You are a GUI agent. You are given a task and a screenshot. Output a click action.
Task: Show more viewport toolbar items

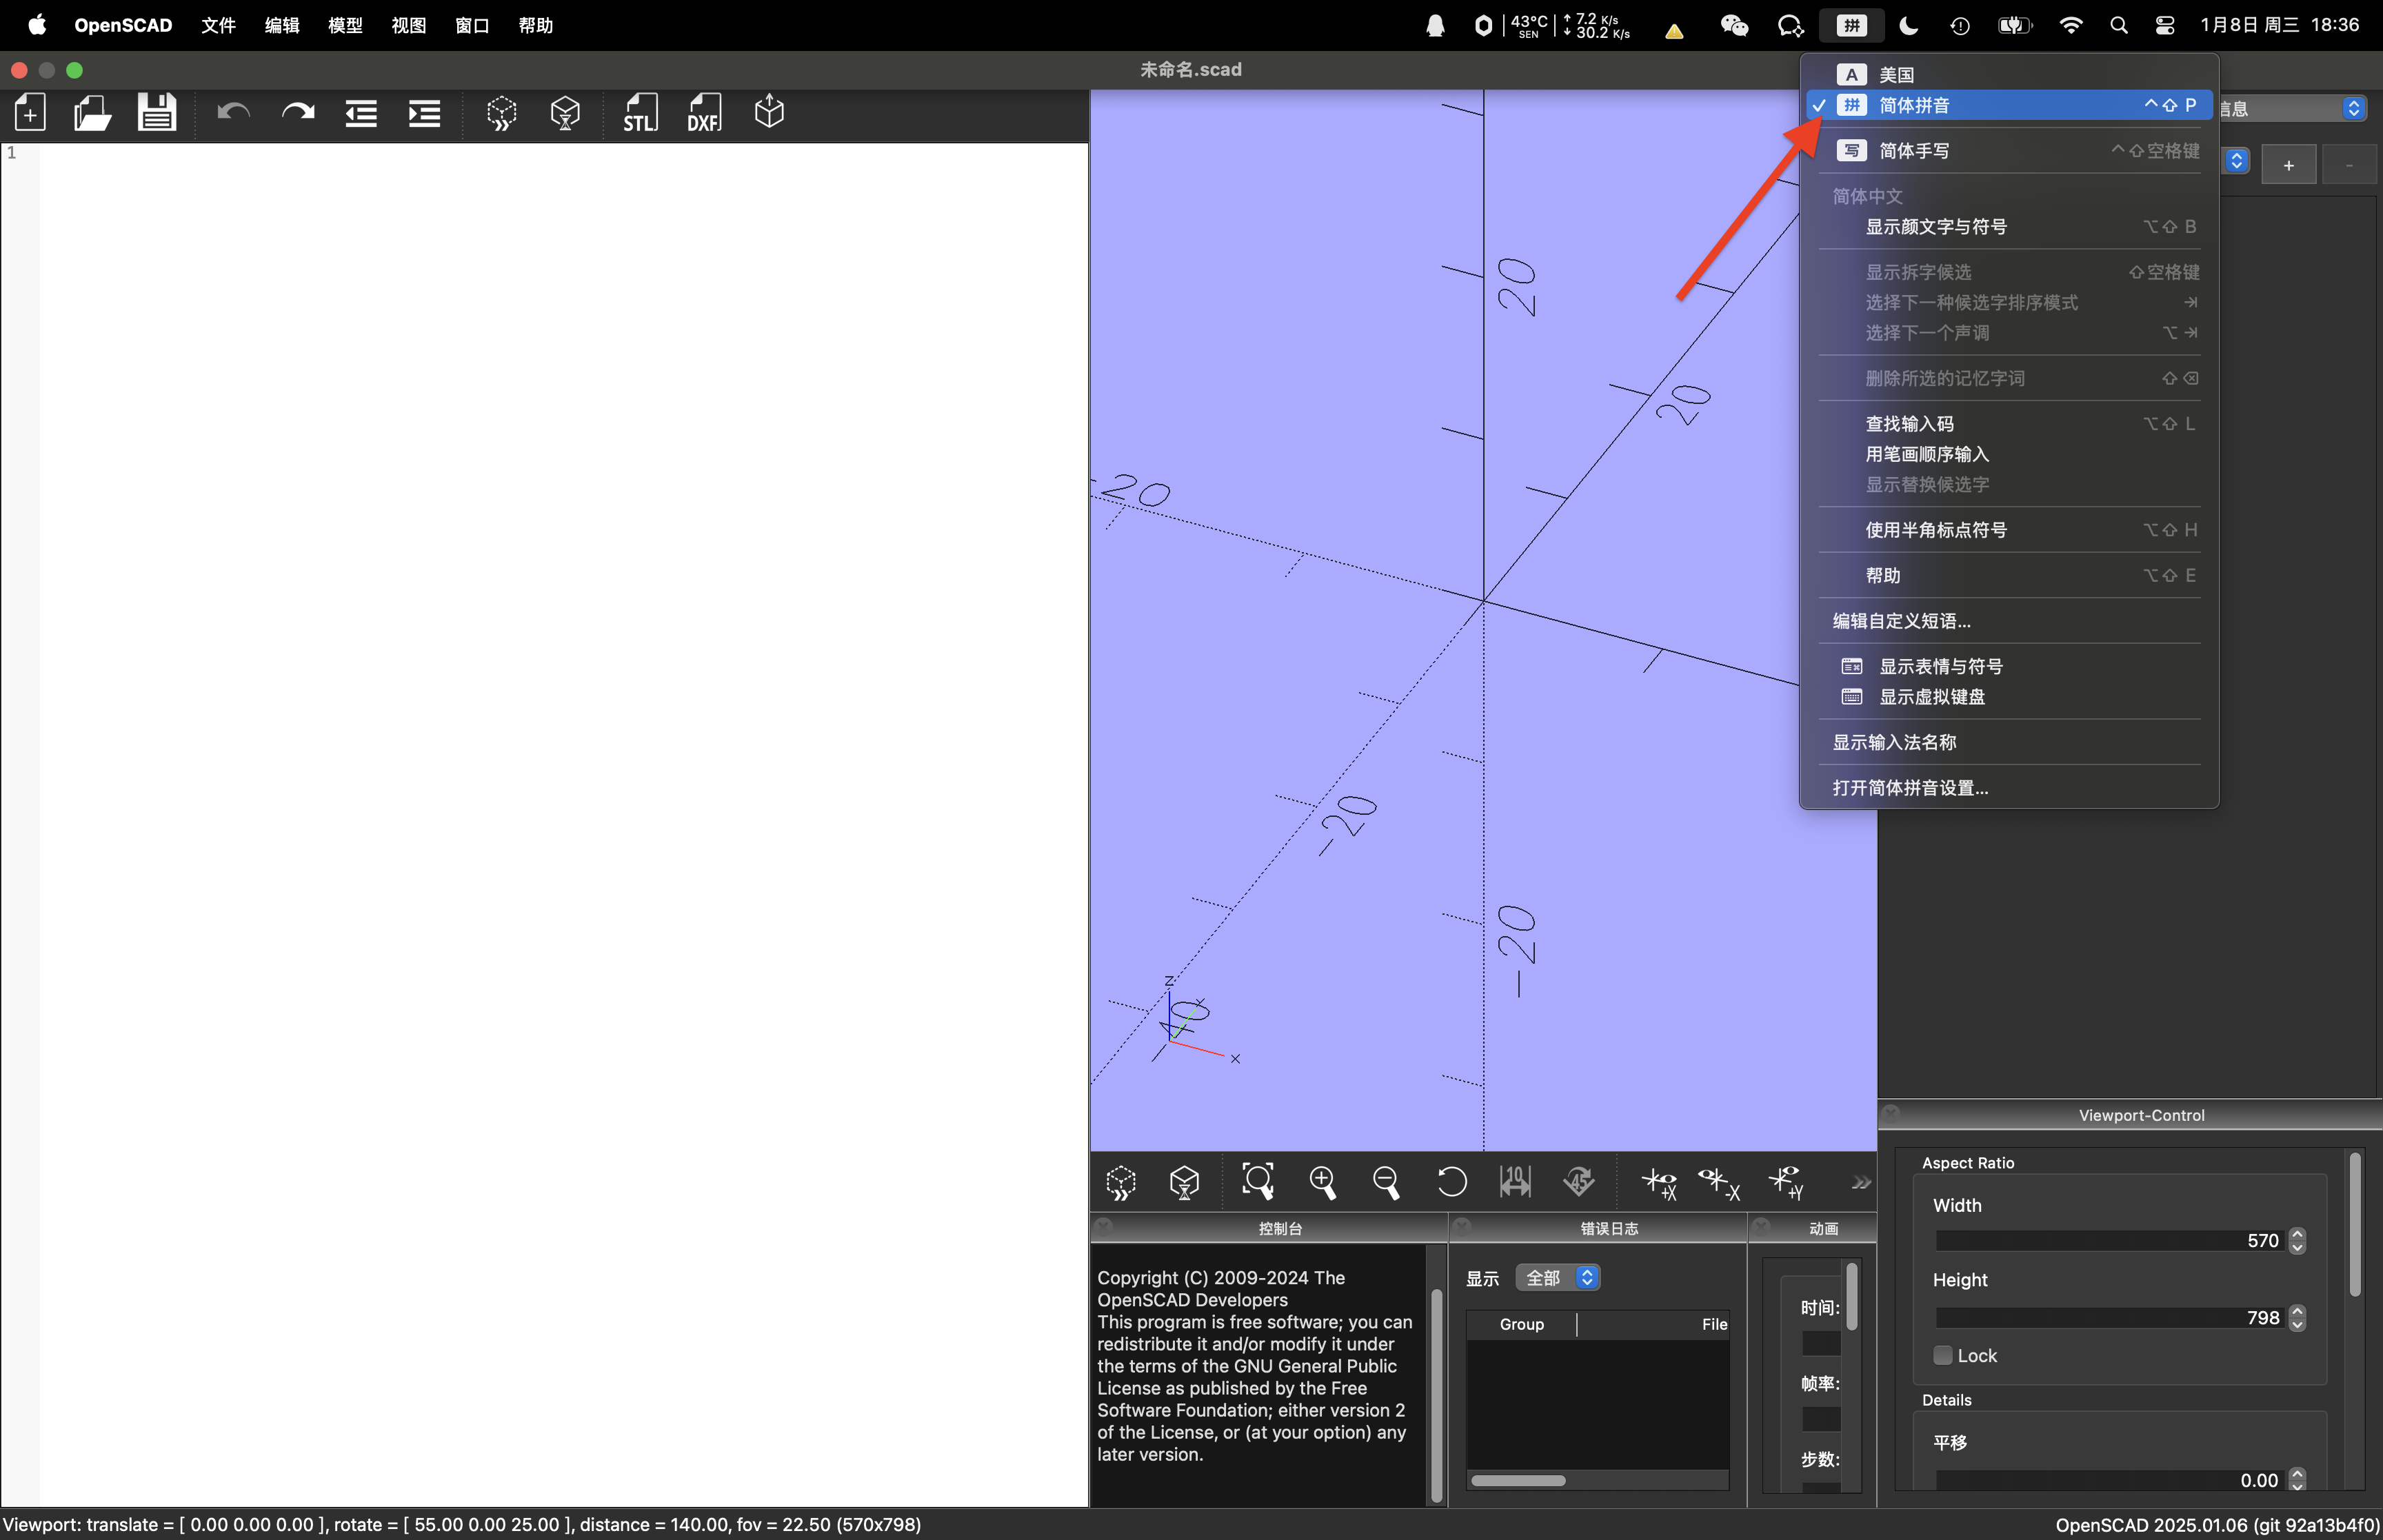click(x=1860, y=1183)
